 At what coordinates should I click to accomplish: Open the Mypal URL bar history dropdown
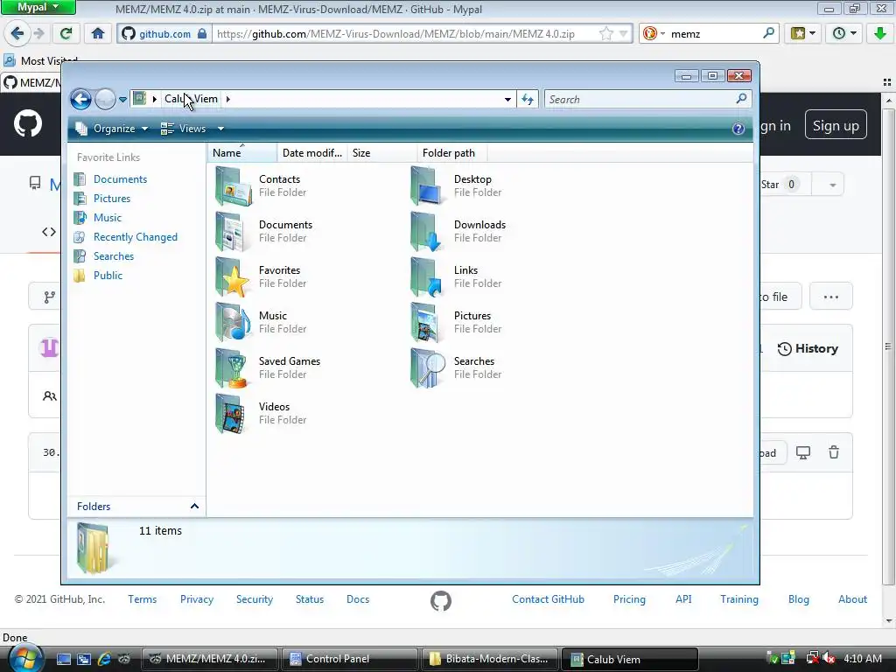pyautogui.click(x=623, y=34)
